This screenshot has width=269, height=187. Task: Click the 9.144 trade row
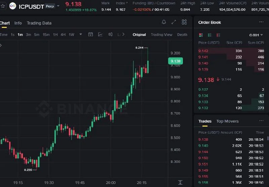pyautogui.click(x=231, y=152)
